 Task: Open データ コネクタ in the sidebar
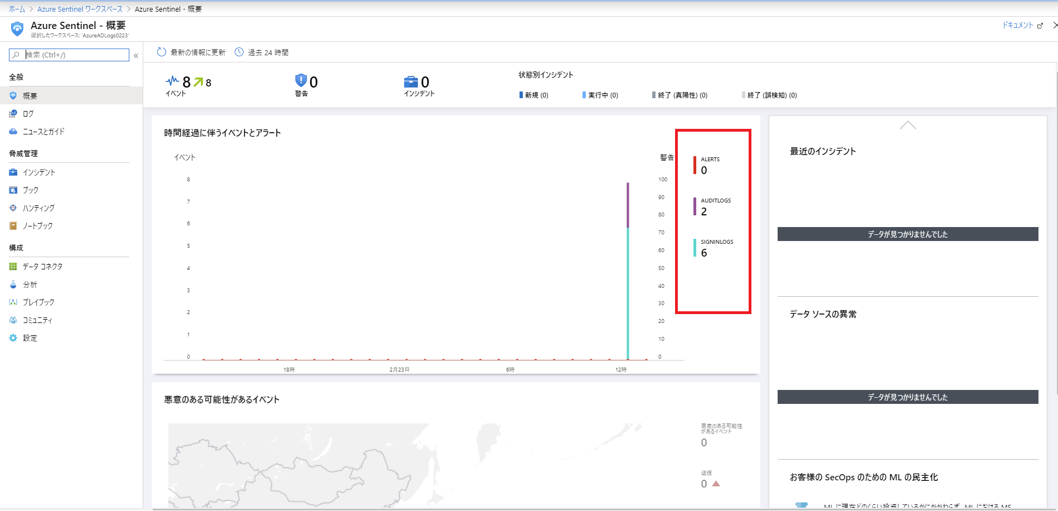click(x=71, y=267)
